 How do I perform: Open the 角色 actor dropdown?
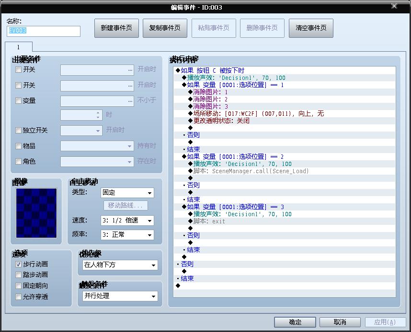click(97, 162)
